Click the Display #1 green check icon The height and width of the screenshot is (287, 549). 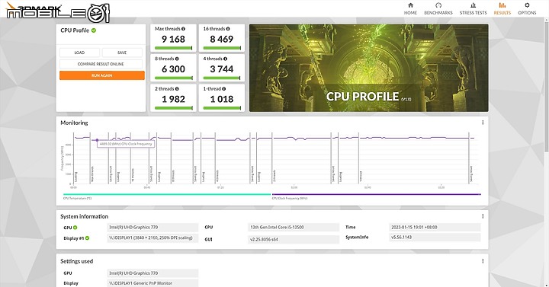[x=87, y=238]
